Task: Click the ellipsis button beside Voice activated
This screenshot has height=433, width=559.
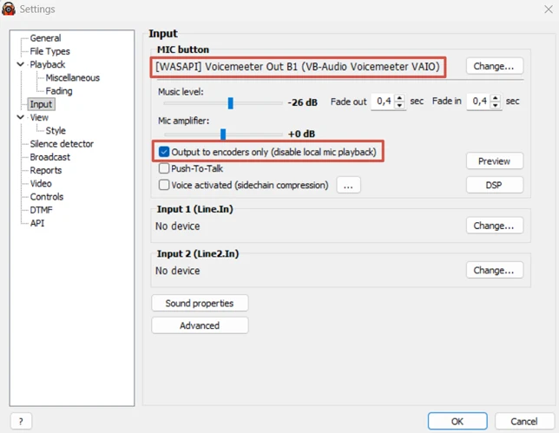Action: click(348, 185)
